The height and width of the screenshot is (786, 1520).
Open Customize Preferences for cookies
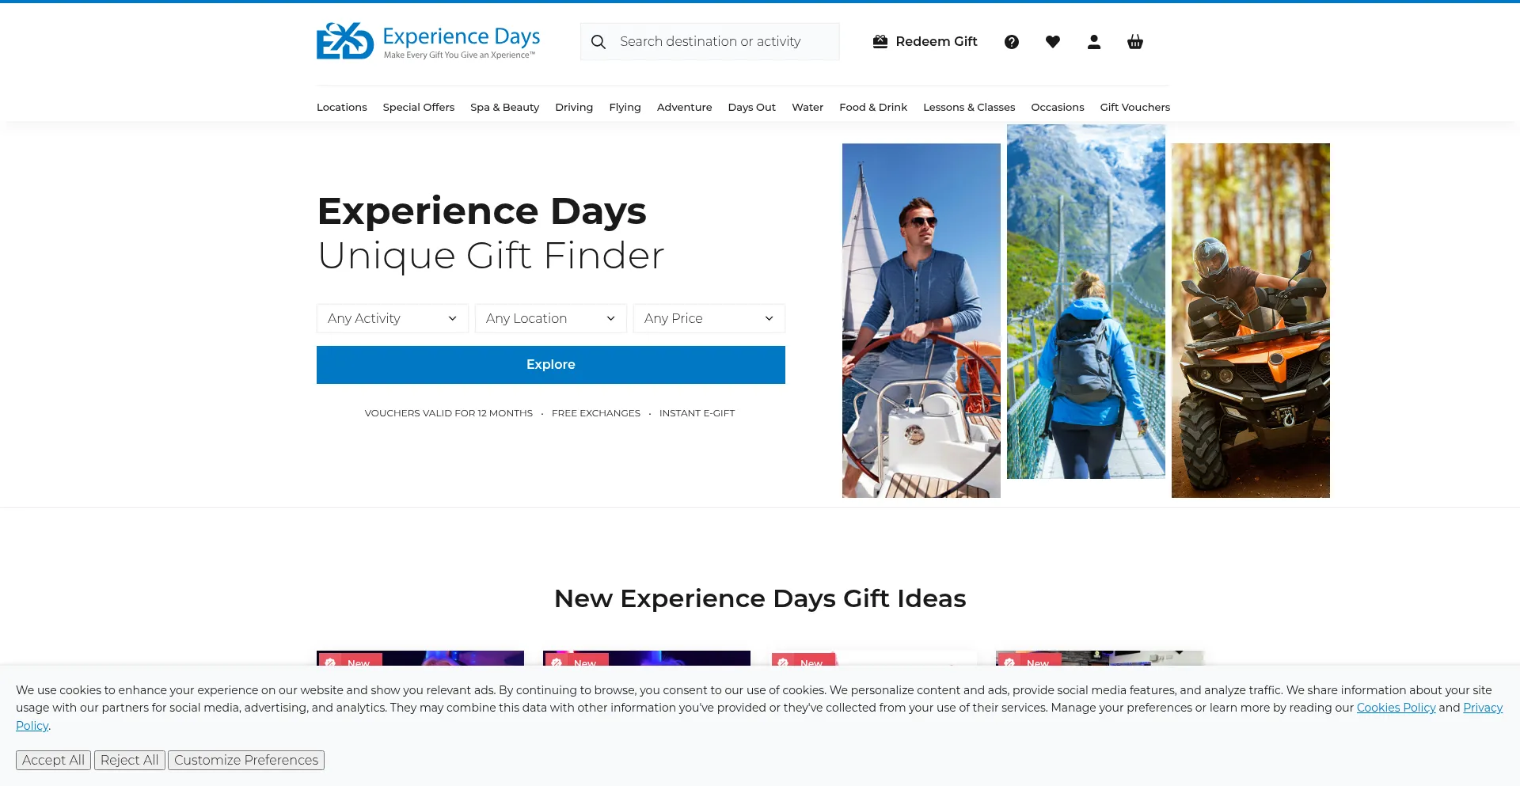246,760
